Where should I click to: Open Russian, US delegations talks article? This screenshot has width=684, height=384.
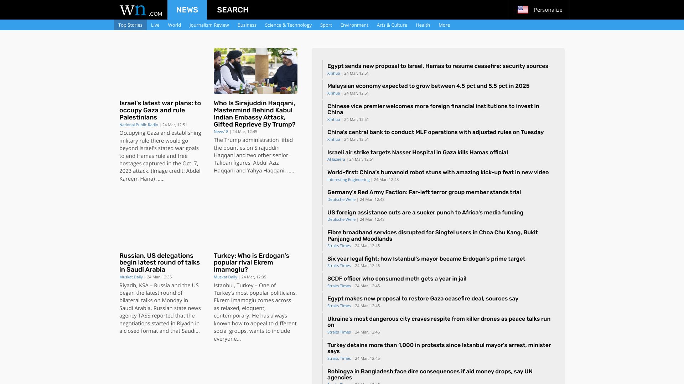[160, 262]
